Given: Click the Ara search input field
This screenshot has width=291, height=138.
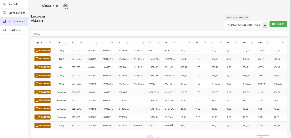Looking at the screenshot, I should (159, 34).
